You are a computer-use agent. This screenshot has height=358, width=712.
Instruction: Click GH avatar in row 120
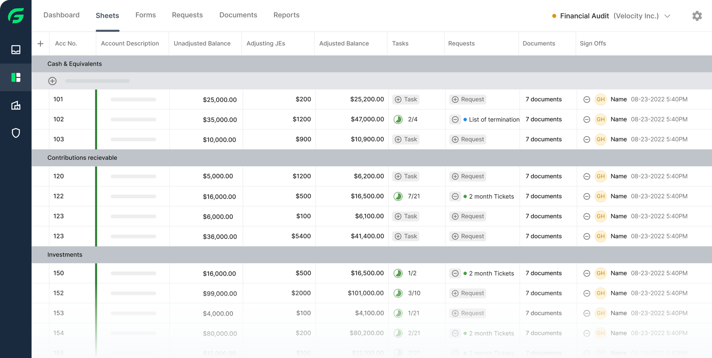(x=601, y=176)
